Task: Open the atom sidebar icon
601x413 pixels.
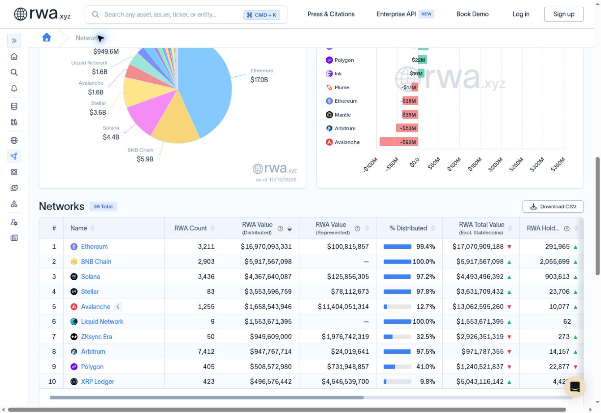Action: tap(14, 172)
